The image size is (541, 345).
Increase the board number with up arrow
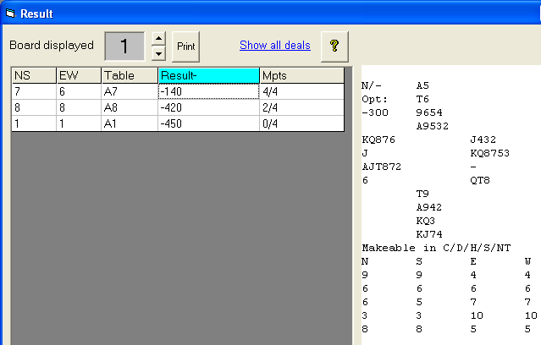click(158, 39)
